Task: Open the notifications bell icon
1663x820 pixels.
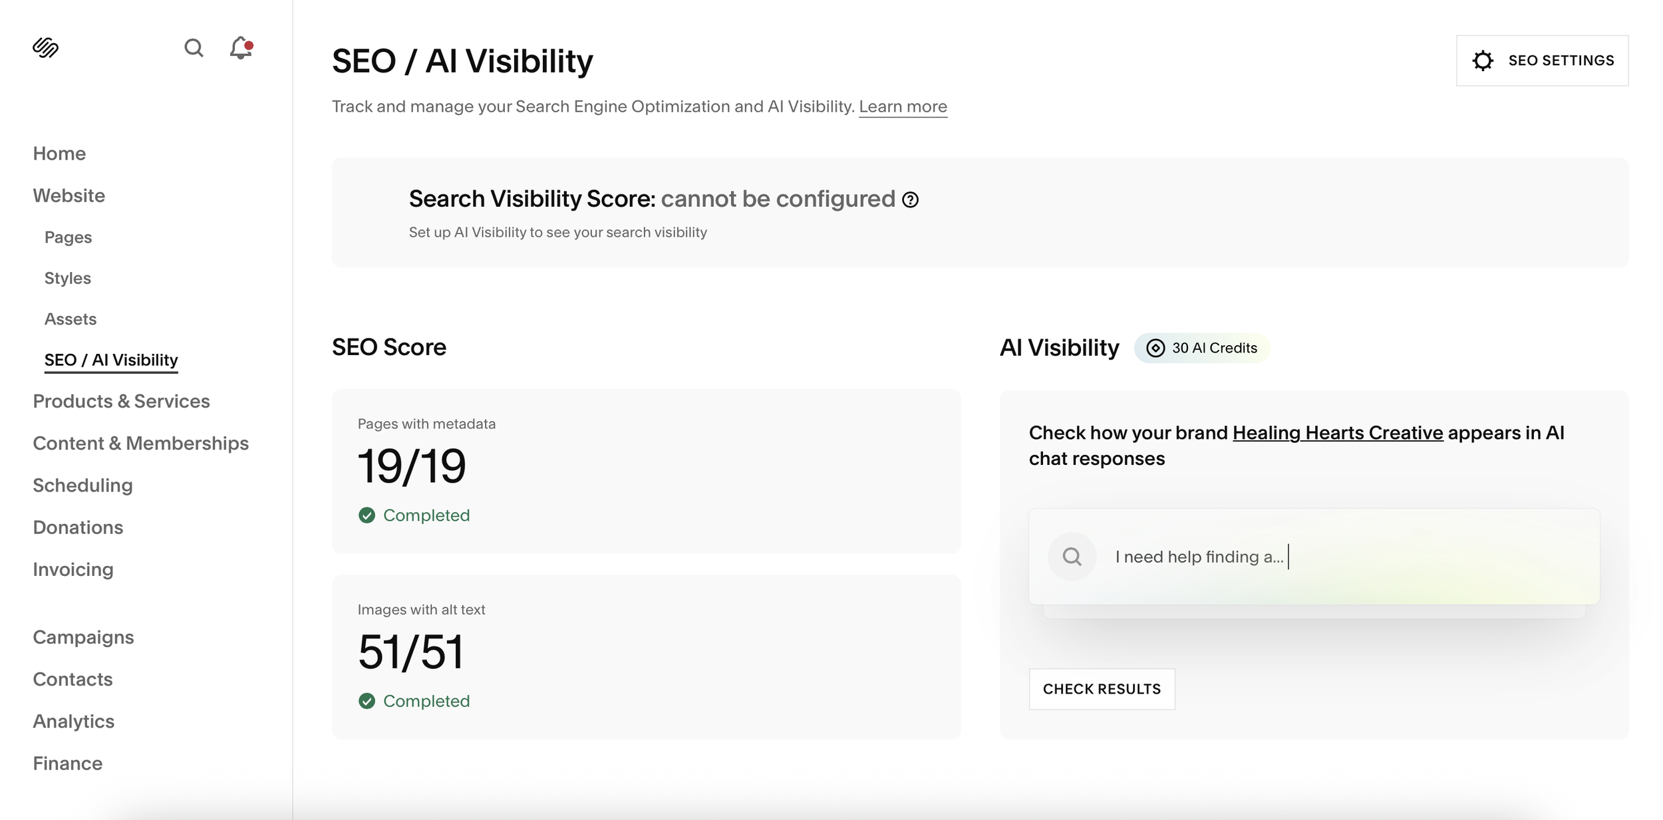Action: coord(241,48)
